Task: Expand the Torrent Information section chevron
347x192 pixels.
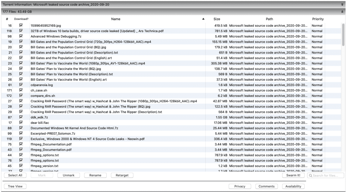Action: [x=342, y=4]
